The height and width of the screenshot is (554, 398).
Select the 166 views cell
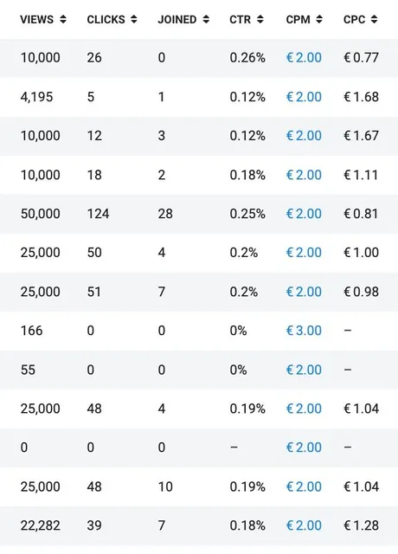click(31, 331)
